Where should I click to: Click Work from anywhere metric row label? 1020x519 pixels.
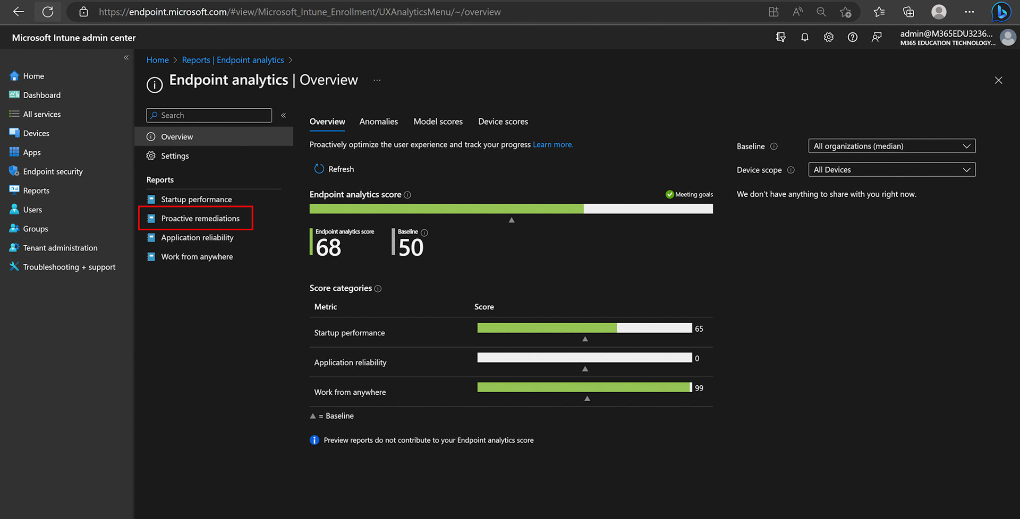pyautogui.click(x=350, y=392)
